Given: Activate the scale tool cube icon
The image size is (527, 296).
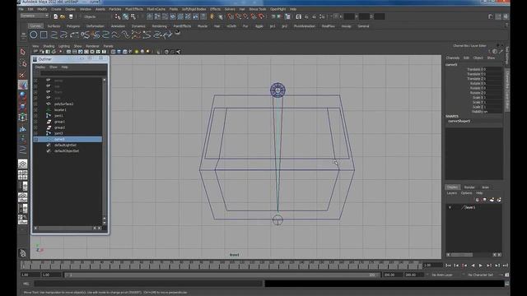Looking at the screenshot, I should click(23, 106).
